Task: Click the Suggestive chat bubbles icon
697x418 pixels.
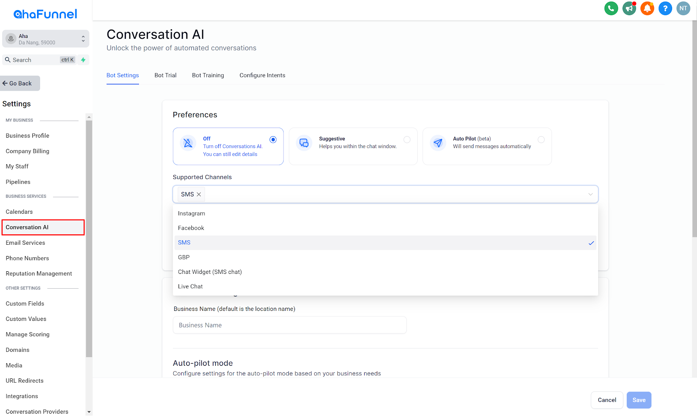Action: [304, 143]
